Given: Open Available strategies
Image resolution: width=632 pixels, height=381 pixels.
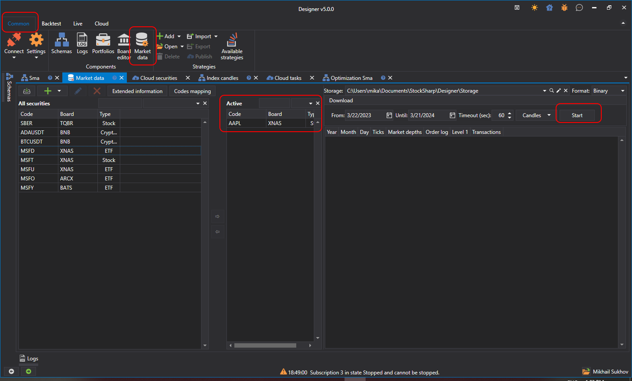Looking at the screenshot, I should (x=232, y=47).
